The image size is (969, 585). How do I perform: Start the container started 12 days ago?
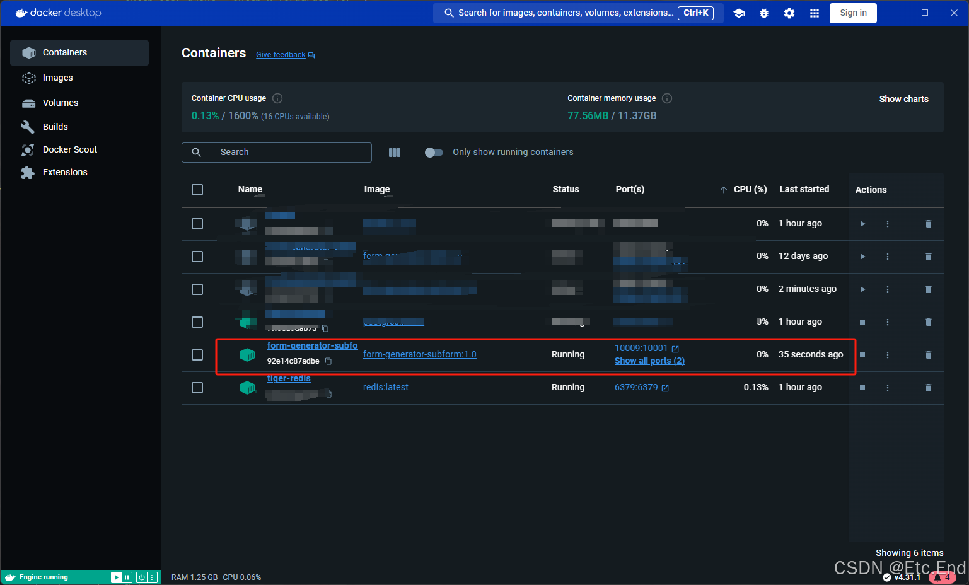pos(862,257)
